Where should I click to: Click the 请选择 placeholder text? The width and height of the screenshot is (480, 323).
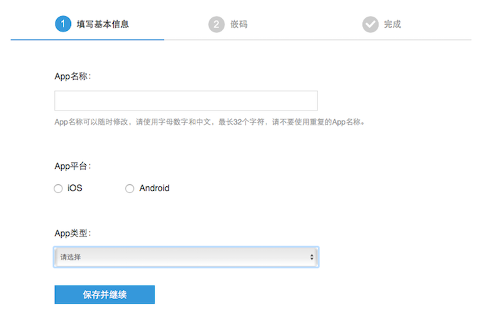[x=71, y=257]
